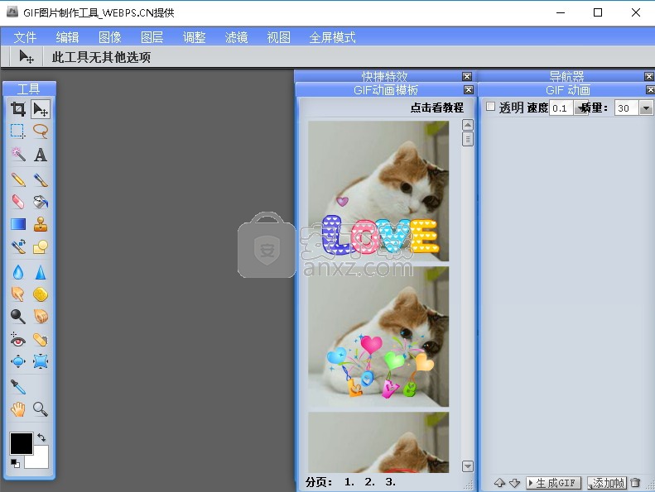Select the Eyedropper color picker tool
655x492 pixels.
pyautogui.click(x=18, y=387)
